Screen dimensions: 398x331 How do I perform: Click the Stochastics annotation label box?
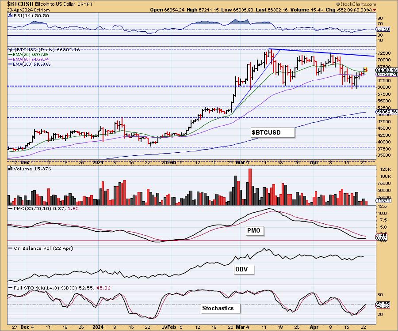click(x=220, y=308)
